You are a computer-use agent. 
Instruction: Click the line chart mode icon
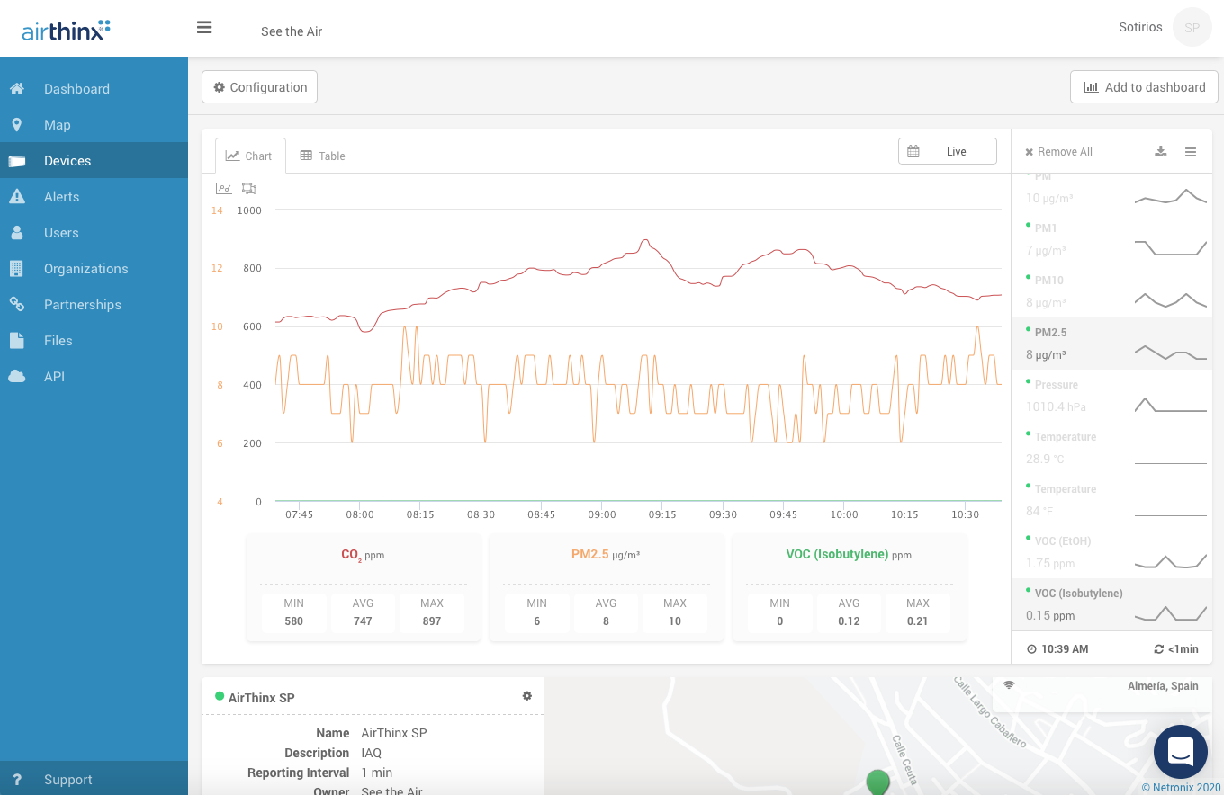pyautogui.click(x=224, y=189)
